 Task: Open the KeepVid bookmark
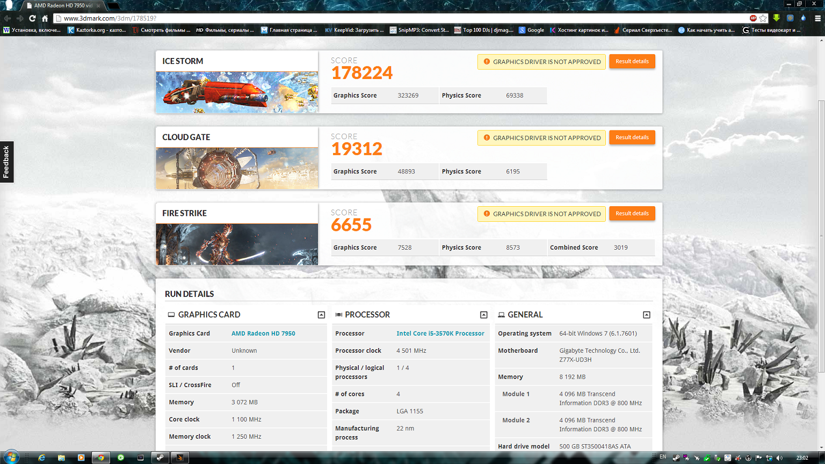pos(354,30)
